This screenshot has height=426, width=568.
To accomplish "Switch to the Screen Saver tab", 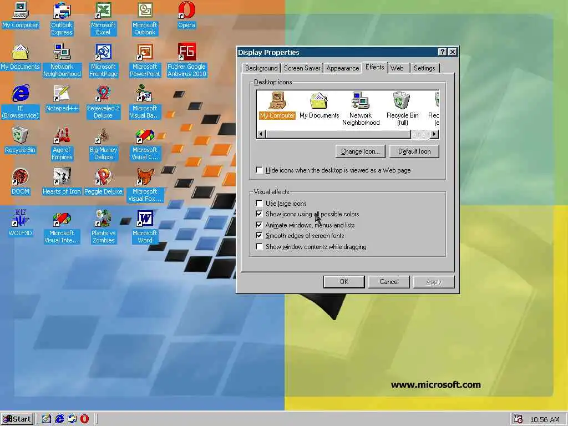I will tap(302, 68).
